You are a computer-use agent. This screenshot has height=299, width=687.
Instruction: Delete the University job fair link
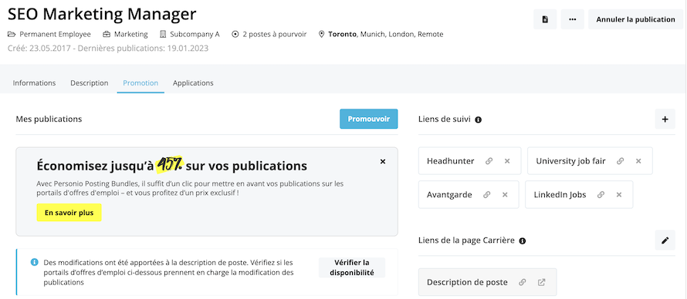(638, 161)
